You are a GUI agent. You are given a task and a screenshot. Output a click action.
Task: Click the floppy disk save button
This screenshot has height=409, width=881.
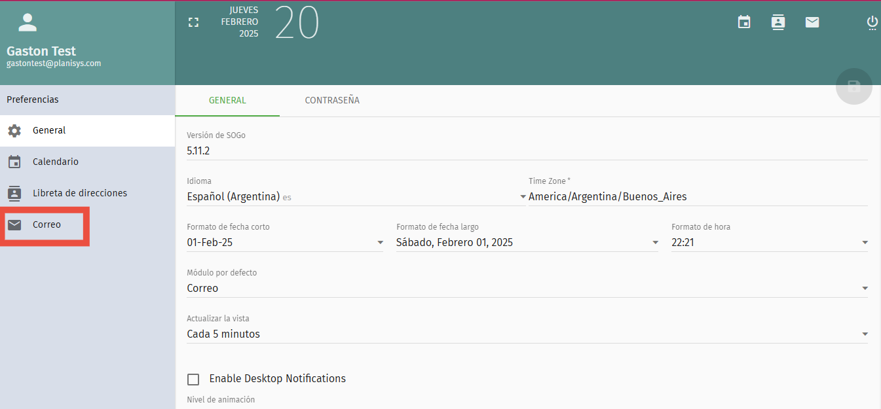click(x=853, y=86)
